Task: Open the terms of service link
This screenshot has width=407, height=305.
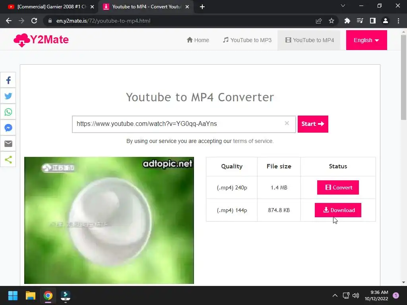Action: [252, 141]
